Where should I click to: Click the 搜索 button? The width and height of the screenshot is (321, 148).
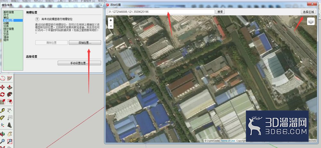click(x=220, y=12)
